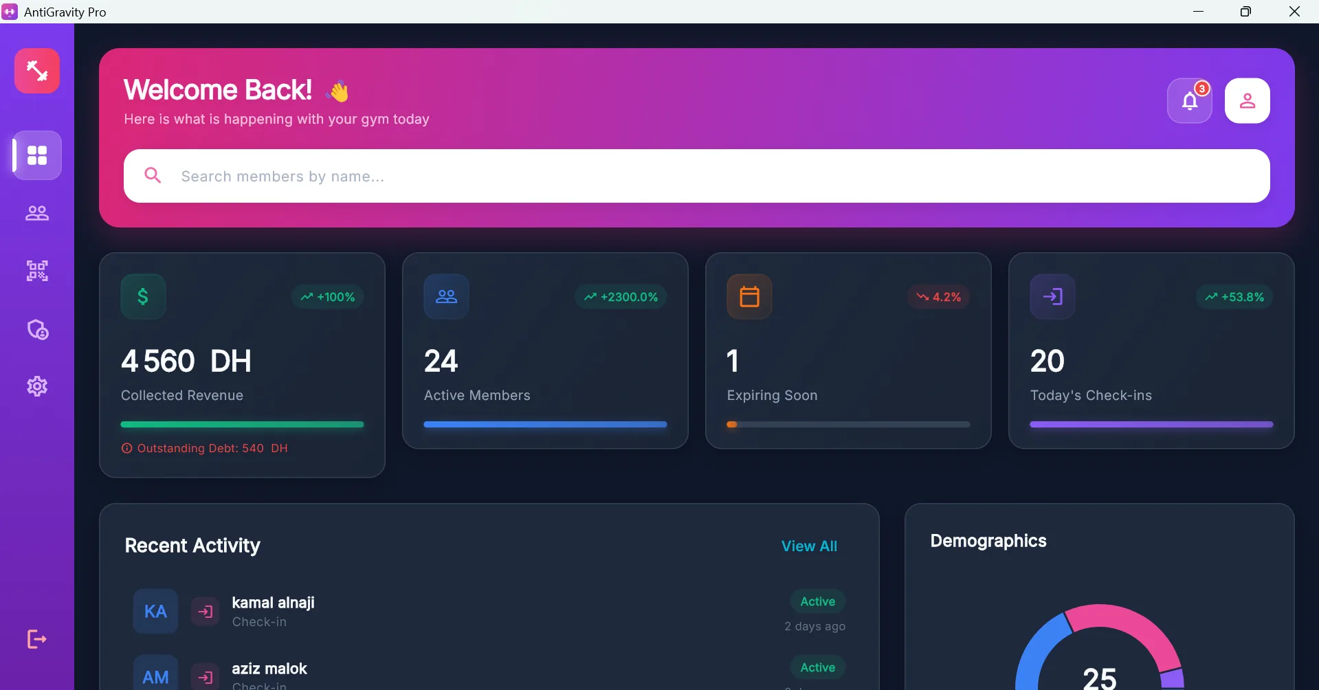Click the Expiring Soon progress bar
Viewport: 1319px width, 690px height.
click(848, 425)
